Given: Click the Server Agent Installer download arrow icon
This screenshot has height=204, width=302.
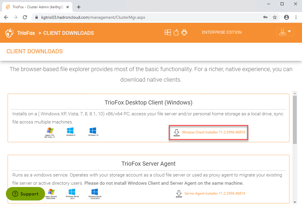Looking at the screenshot, I should point(179,194).
